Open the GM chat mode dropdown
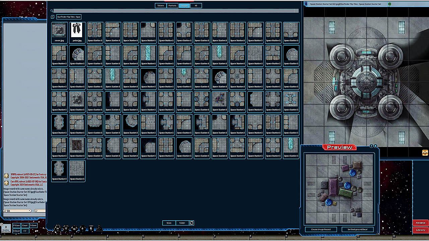Image resolution: width=429 pixels, height=241 pixels. click(17, 211)
